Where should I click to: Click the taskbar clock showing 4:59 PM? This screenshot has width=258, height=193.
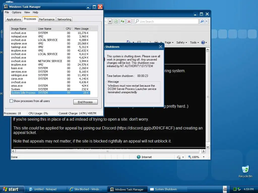coord(248,189)
